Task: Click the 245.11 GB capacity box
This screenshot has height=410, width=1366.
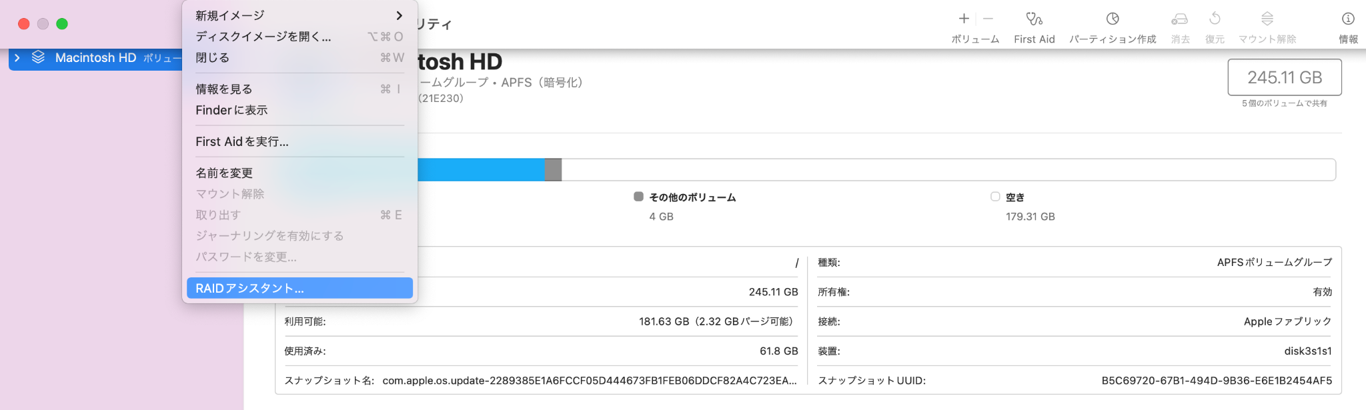Action: tap(1285, 77)
